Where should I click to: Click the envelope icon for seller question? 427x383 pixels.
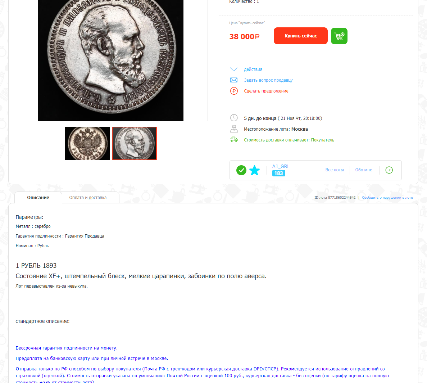click(234, 80)
